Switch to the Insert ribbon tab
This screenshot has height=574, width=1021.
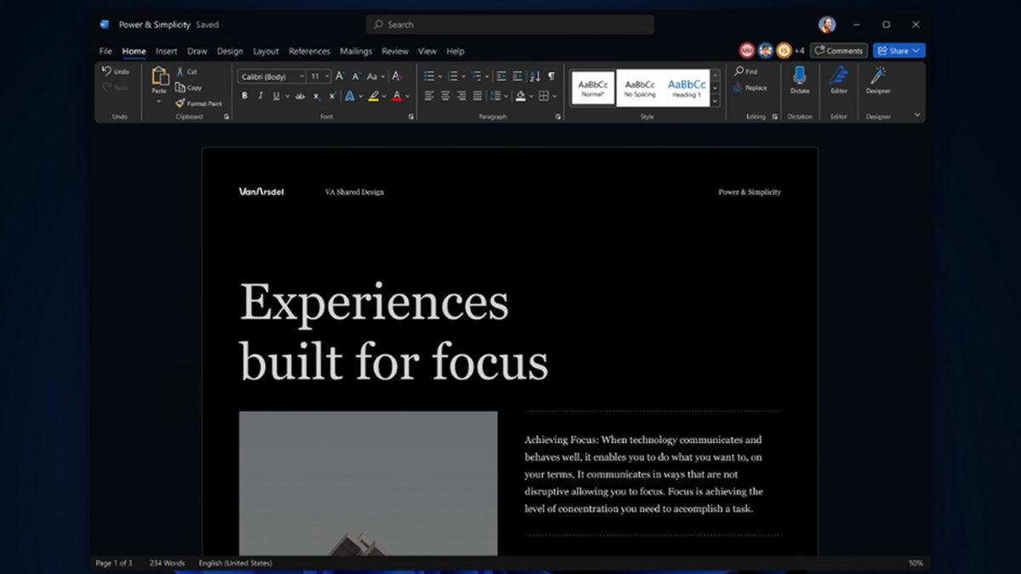tap(166, 51)
